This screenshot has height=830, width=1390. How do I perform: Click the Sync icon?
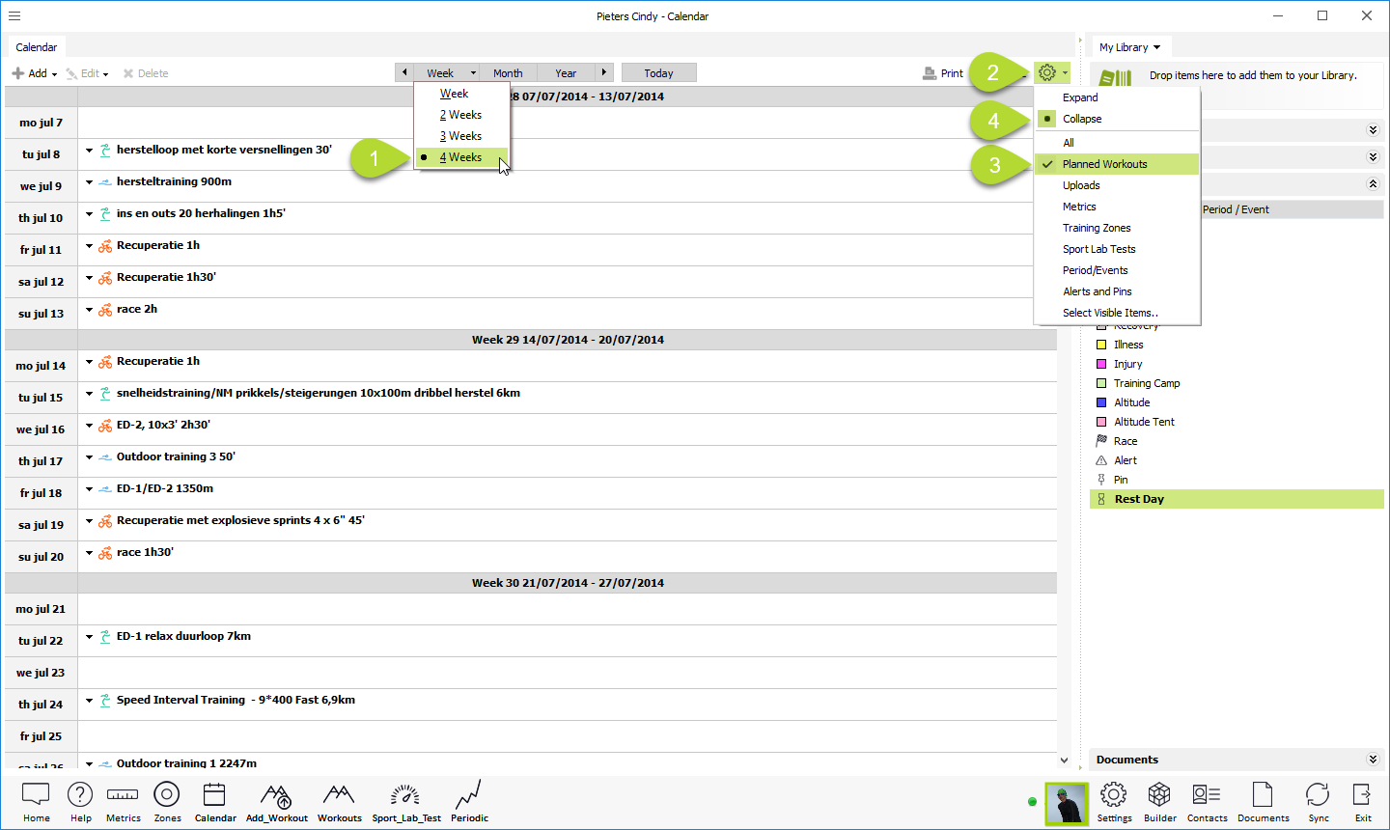point(1318,795)
